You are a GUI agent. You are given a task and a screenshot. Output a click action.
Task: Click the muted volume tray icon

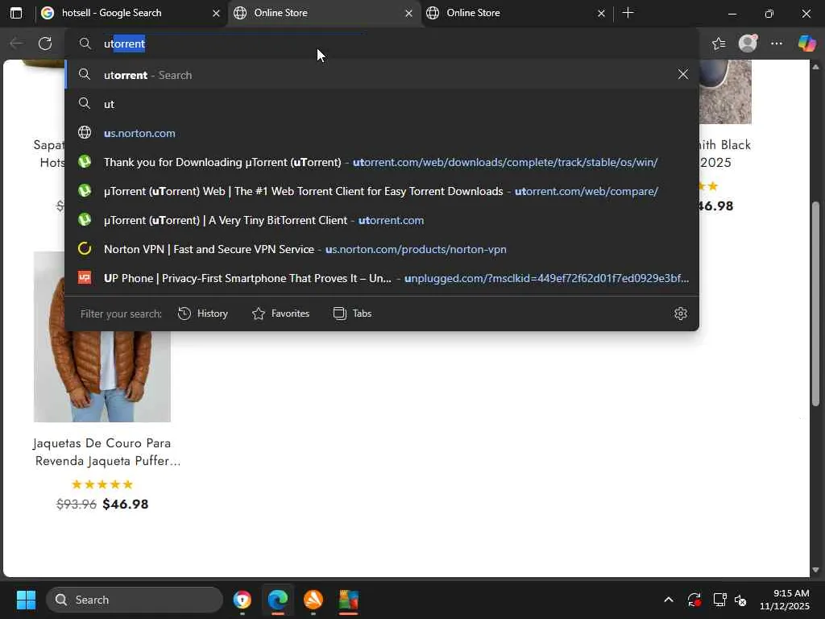[740, 600]
